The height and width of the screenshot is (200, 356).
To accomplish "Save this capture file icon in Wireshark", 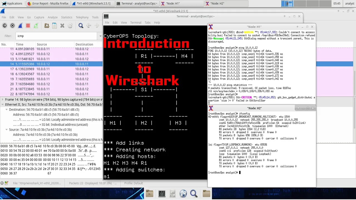I will 55,26.
